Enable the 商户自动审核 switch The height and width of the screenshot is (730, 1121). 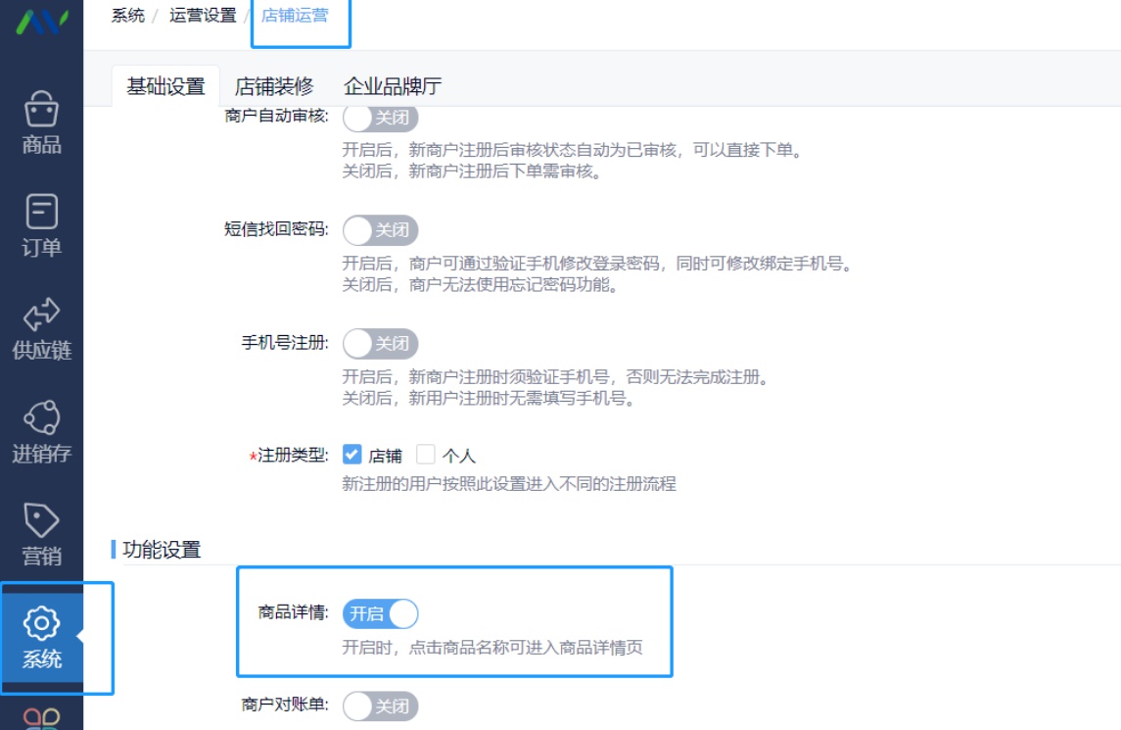383,119
